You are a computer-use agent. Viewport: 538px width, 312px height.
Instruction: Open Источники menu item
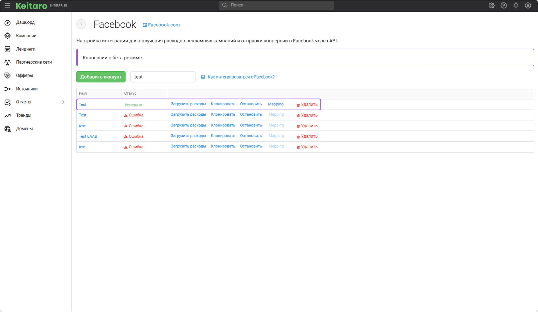click(x=27, y=89)
